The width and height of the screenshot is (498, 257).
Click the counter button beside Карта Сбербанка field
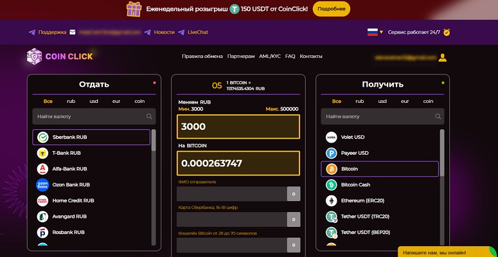[294, 220]
